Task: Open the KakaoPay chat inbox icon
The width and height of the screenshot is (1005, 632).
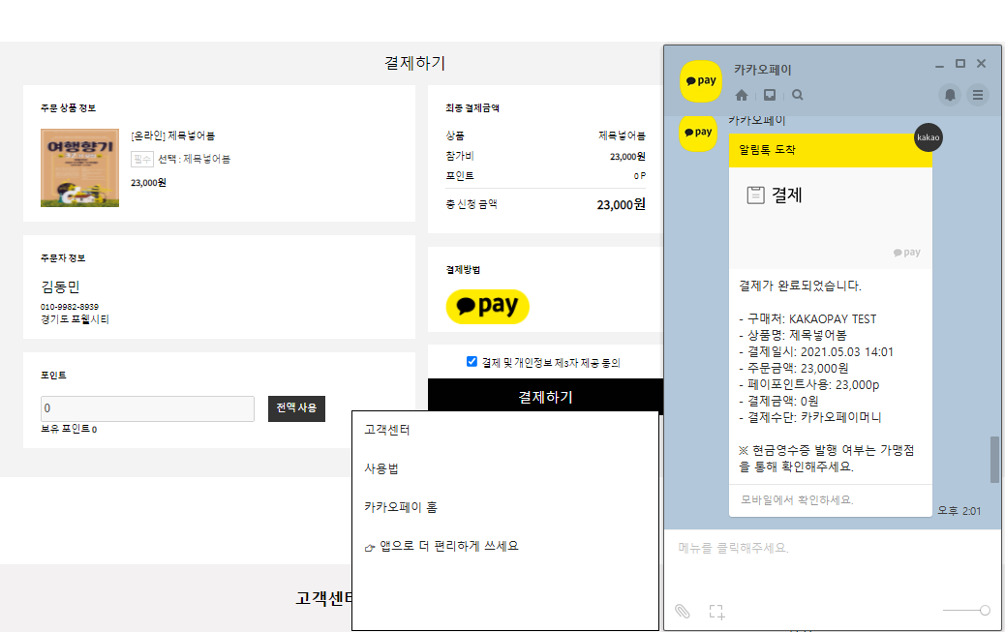Action: [x=770, y=95]
